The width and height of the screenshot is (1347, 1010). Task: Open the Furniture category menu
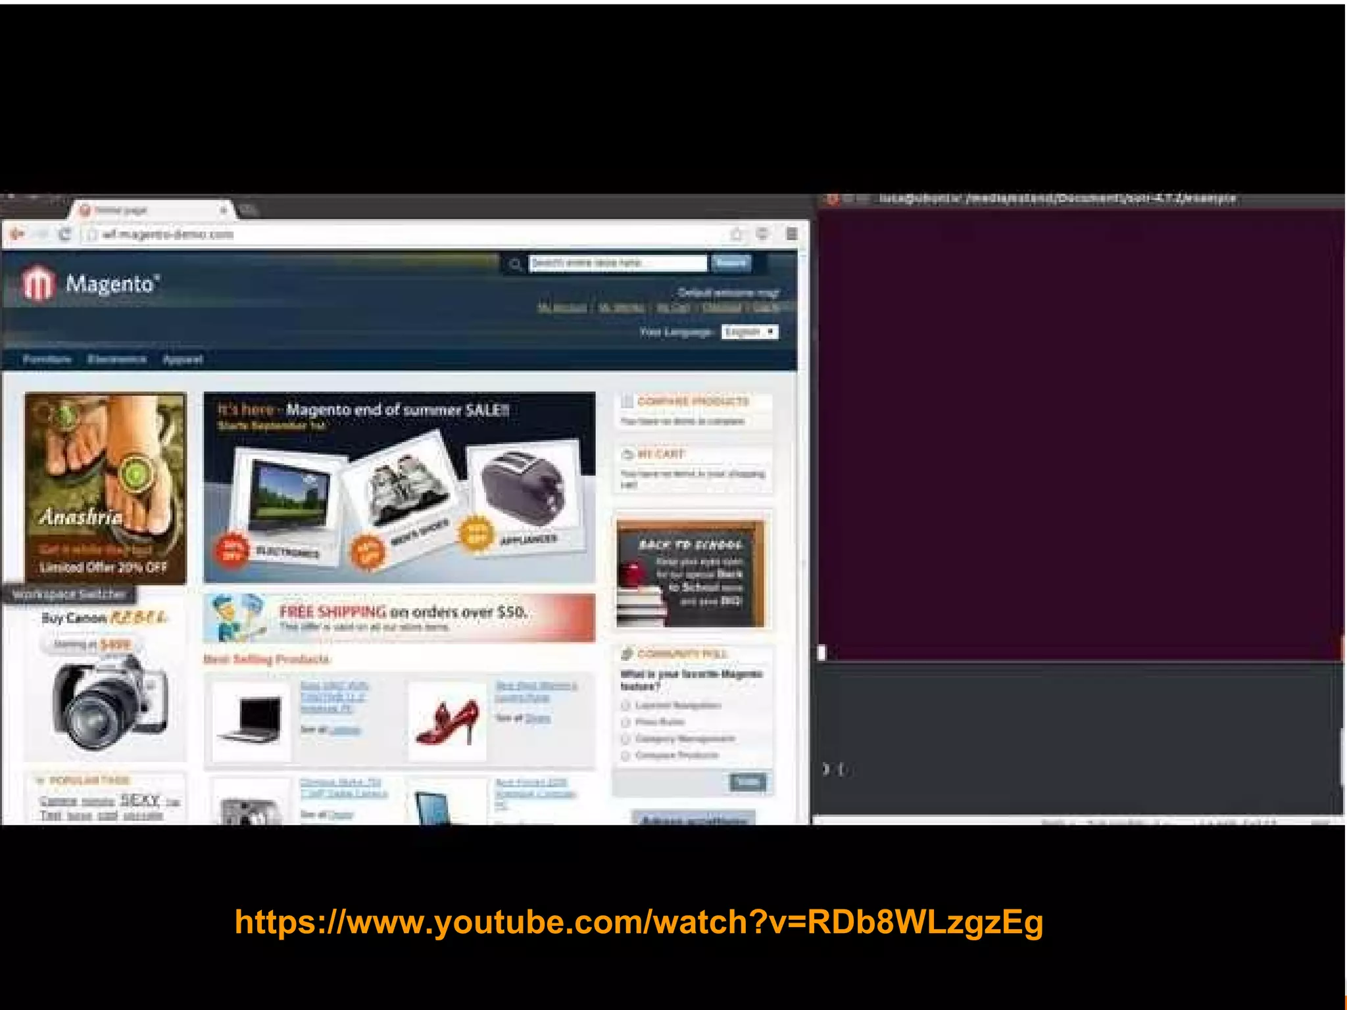[47, 360]
